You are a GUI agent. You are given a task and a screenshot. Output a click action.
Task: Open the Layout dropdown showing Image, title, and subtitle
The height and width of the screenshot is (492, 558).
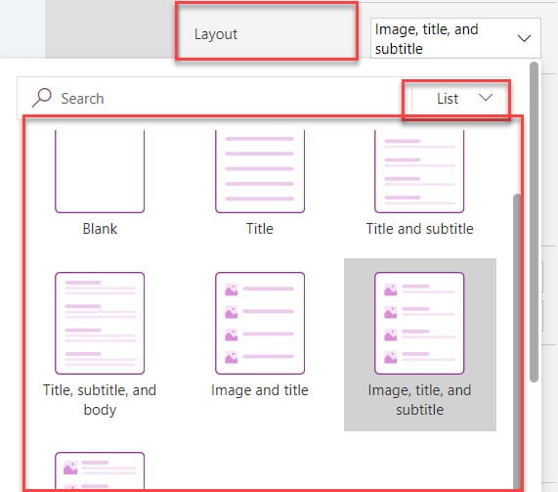pyautogui.click(x=455, y=38)
